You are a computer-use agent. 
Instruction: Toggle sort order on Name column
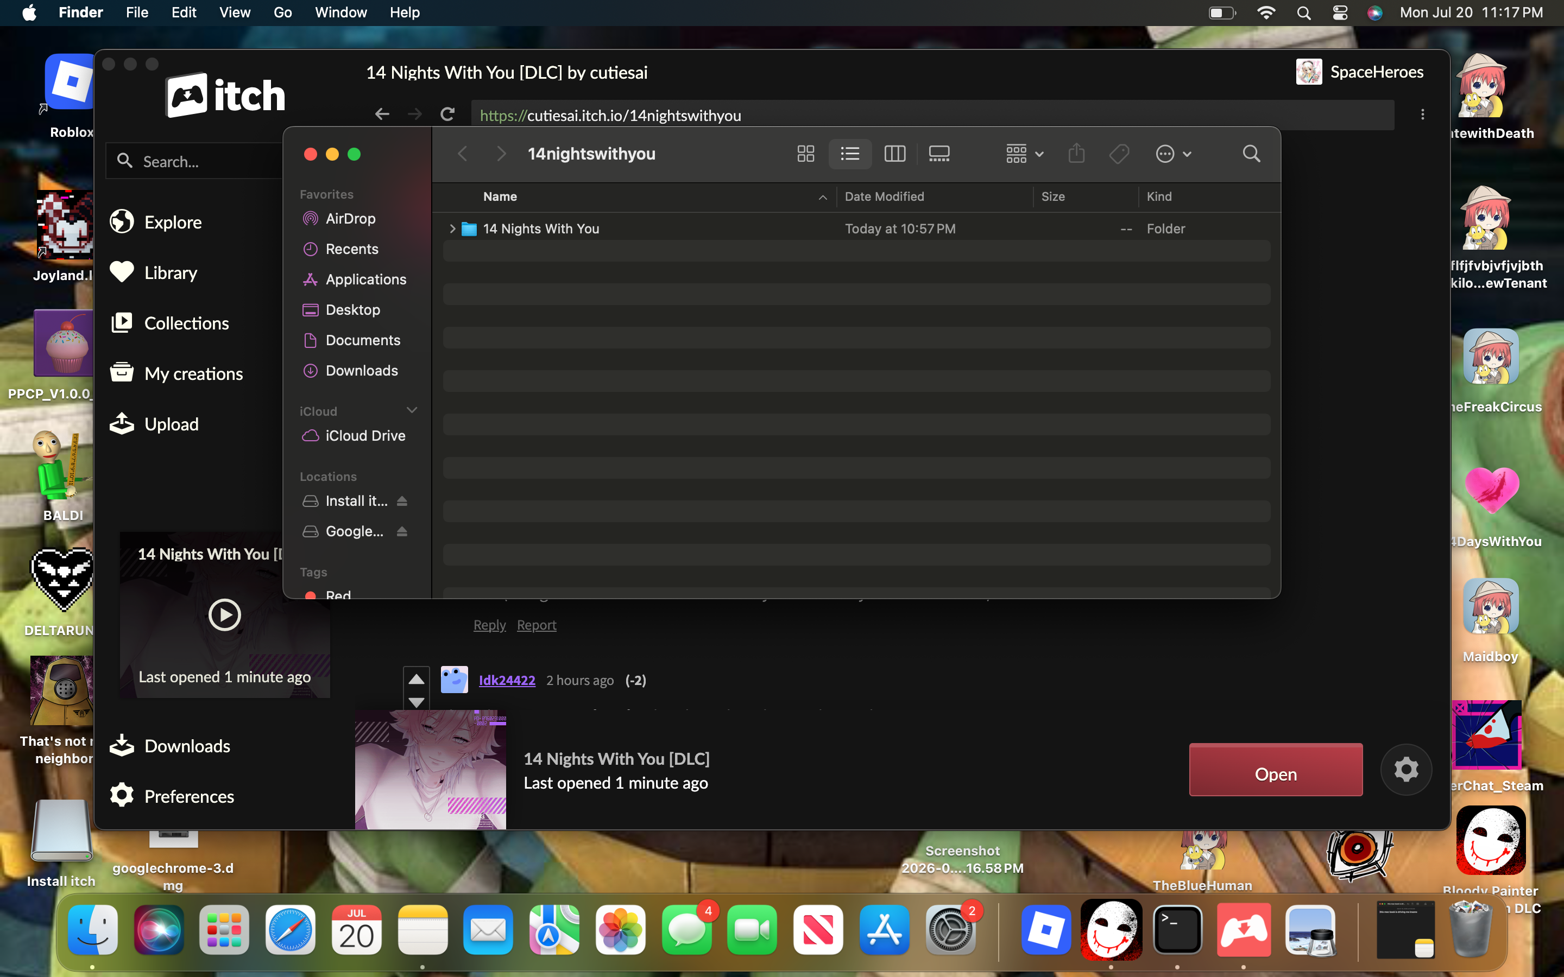pyautogui.click(x=822, y=197)
